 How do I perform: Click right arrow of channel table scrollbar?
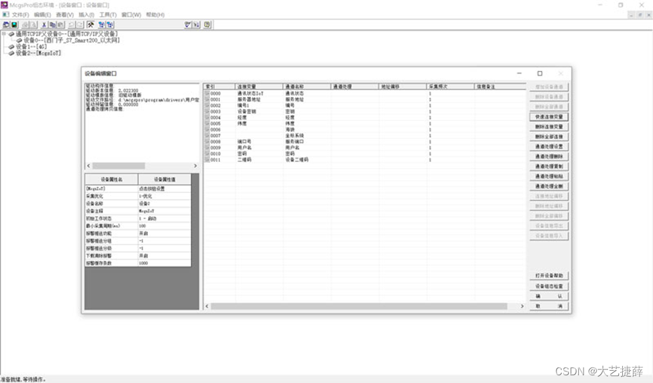click(522, 306)
